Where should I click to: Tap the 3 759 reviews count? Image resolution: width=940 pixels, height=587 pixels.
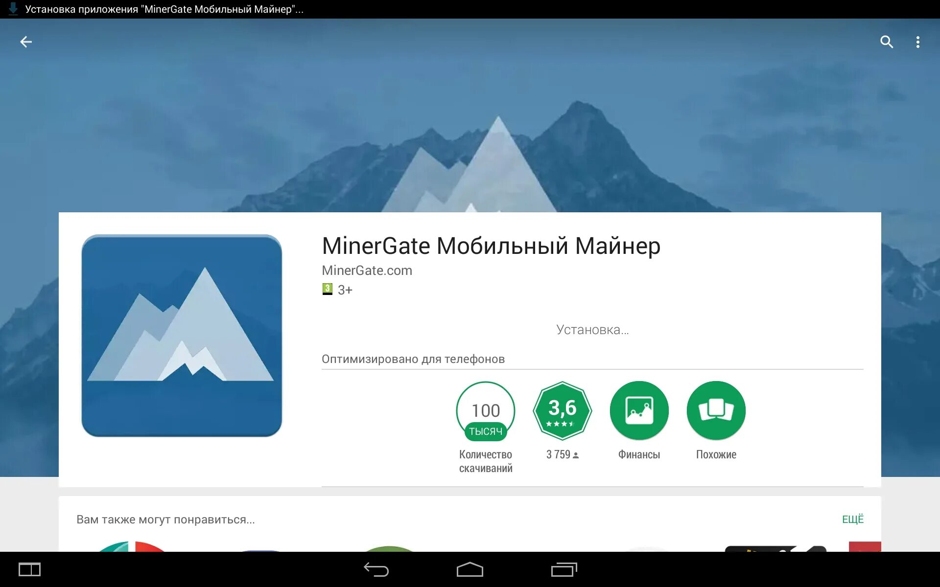tap(563, 454)
